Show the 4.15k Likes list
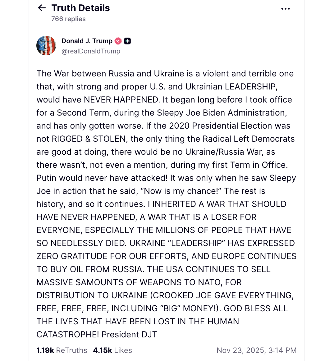Viewport: 316px width, 361px height. tap(112, 350)
